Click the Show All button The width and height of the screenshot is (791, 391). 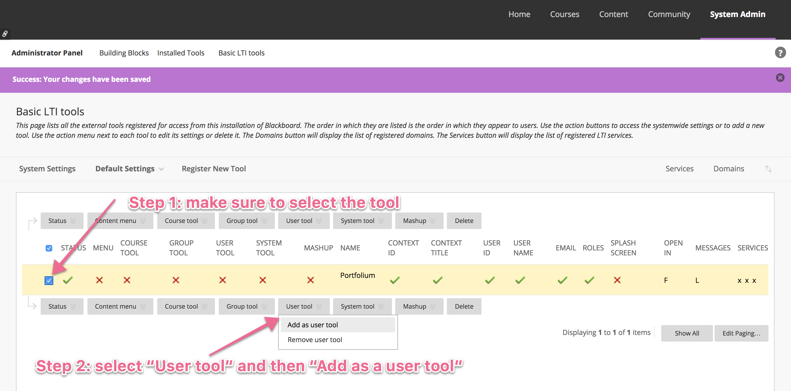[x=687, y=333]
